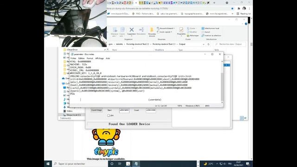The height and width of the screenshot is (167, 297).
Task: Click the Renommer icon in Explorer ribbon
Action: pos(141,30)
